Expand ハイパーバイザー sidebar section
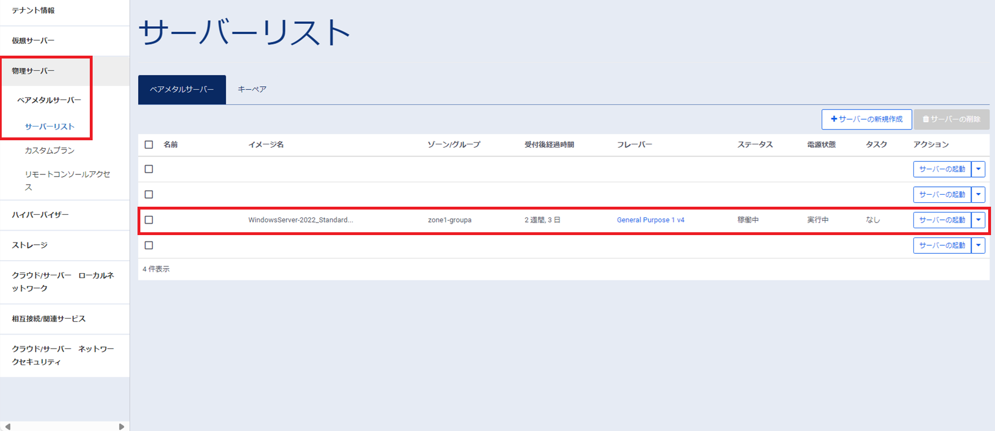 point(40,215)
